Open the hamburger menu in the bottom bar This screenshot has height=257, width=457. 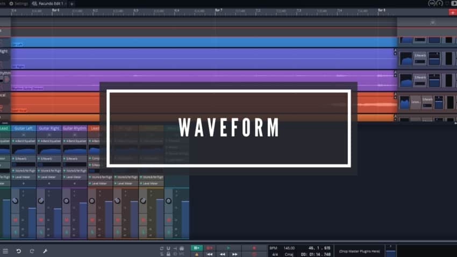[5, 251]
